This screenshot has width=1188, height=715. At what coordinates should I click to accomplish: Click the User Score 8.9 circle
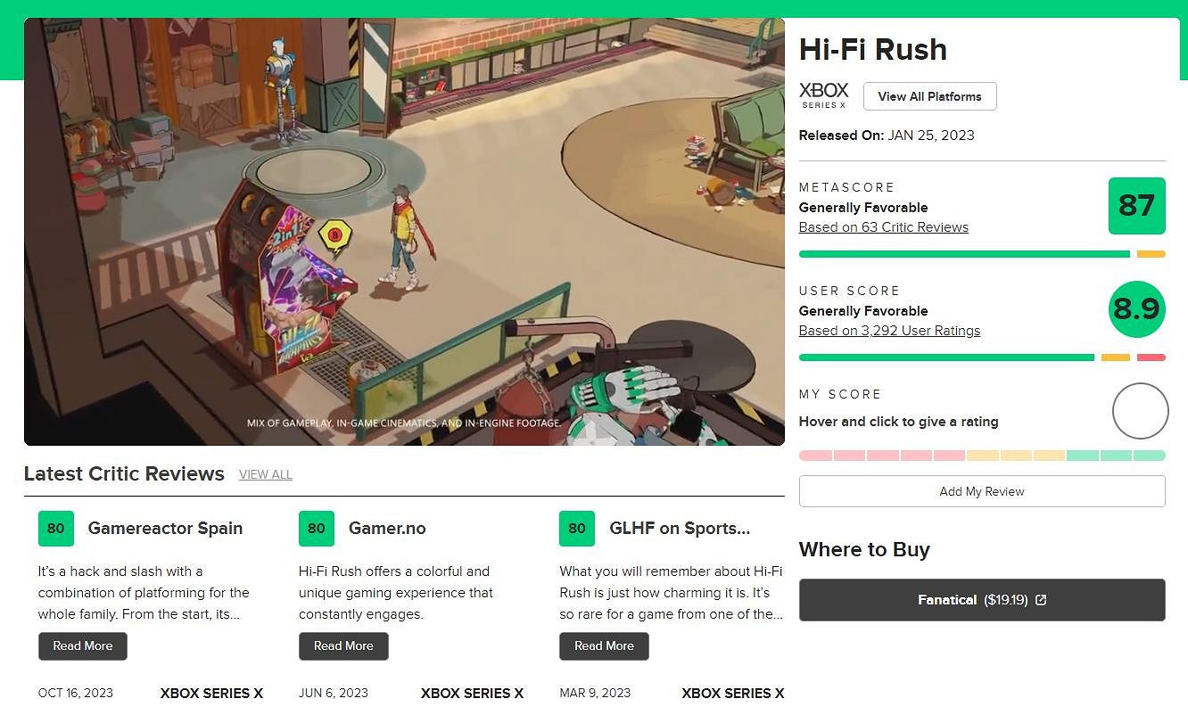pyautogui.click(x=1136, y=308)
